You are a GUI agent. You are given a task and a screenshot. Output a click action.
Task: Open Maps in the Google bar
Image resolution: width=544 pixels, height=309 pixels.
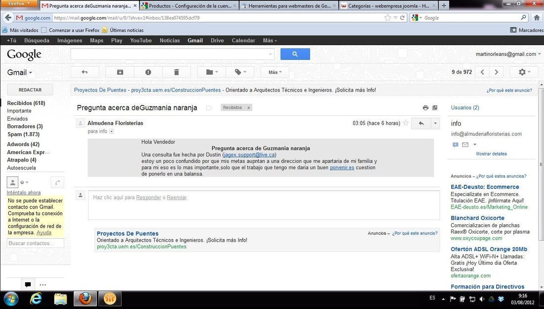tap(96, 40)
